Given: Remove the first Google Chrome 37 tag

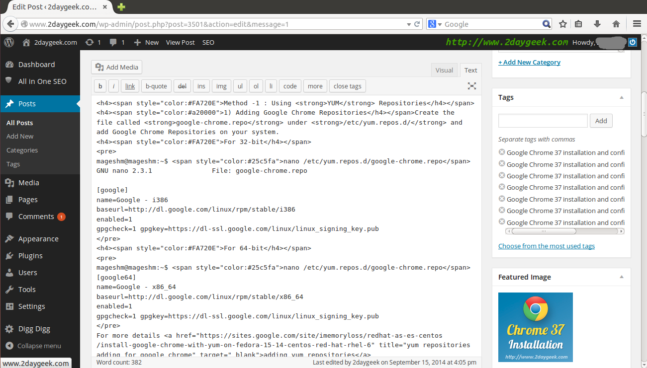Looking at the screenshot, I should (502, 152).
